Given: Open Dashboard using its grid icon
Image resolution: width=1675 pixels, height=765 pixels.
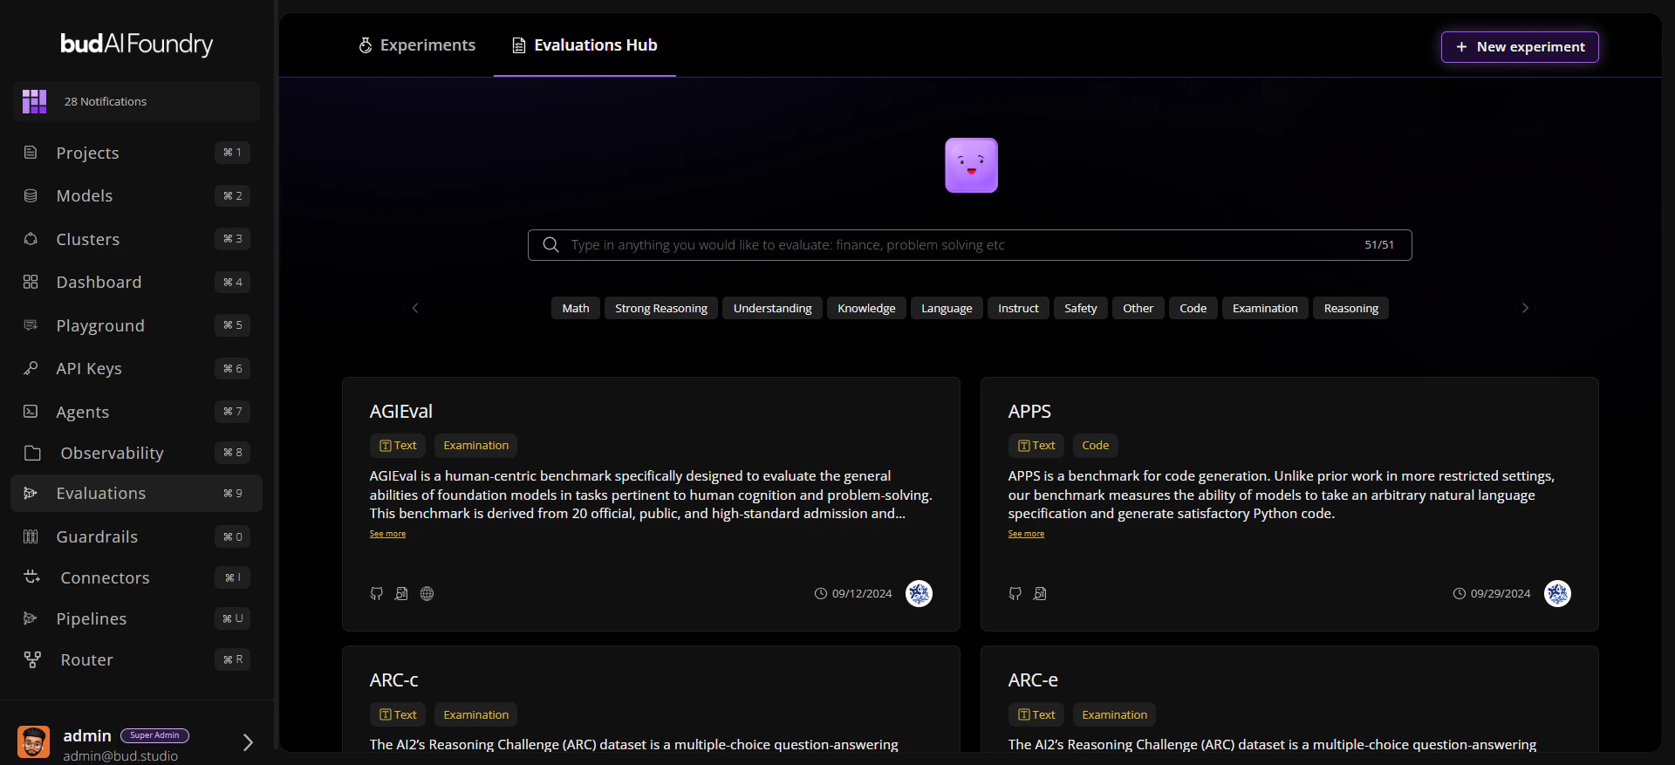Looking at the screenshot, I should [x=31, y=282].
